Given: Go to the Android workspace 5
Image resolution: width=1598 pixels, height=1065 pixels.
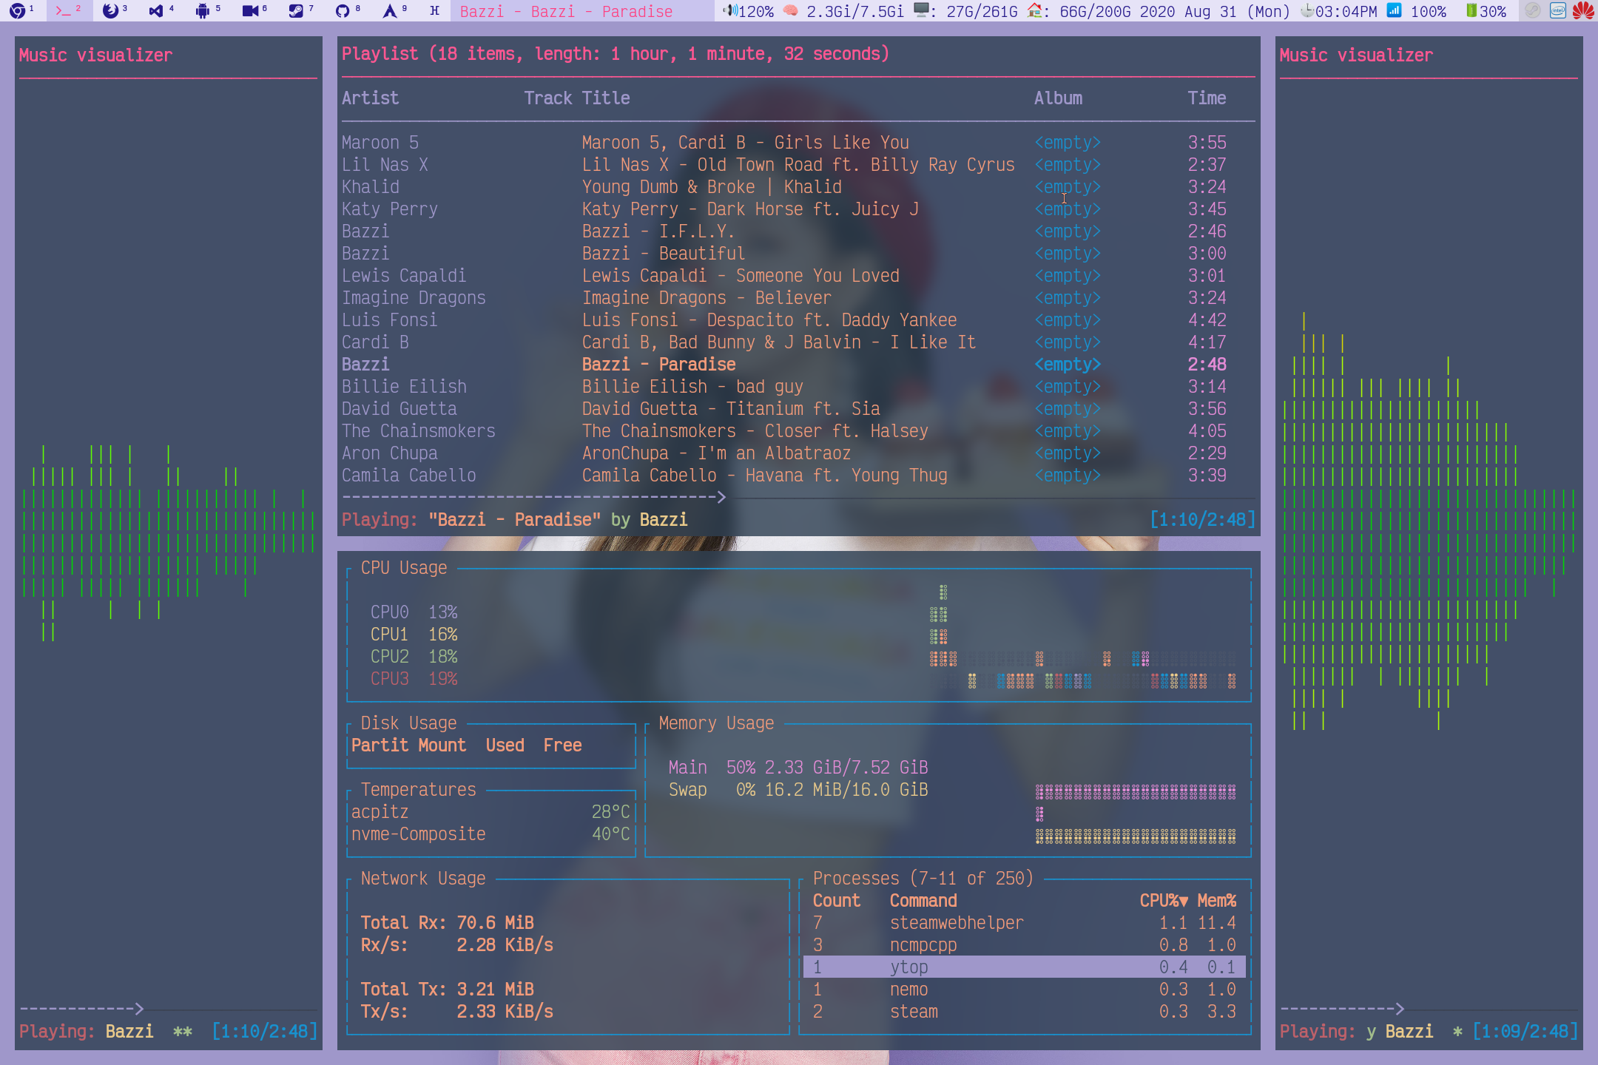Looking at the screenshot, I should pos(208,10).
